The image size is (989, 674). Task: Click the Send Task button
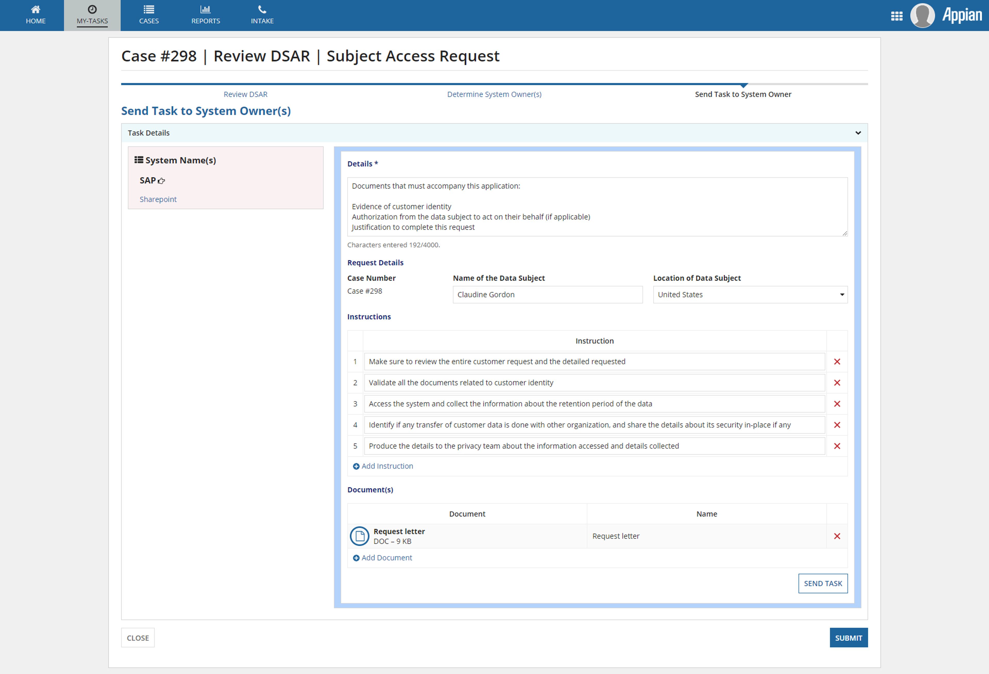tap(823, 583)
